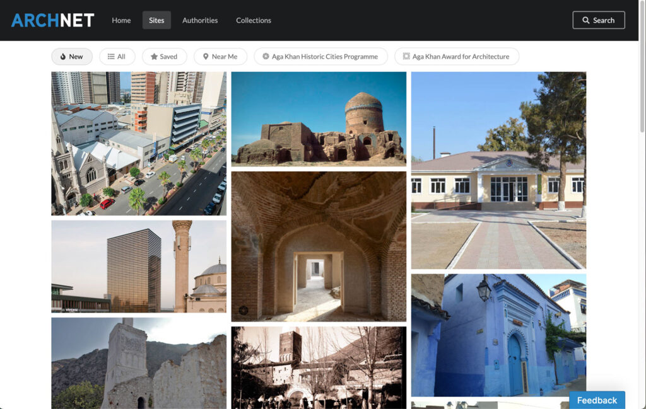
Task: Activate the Near Me filter
Action: pyautogui.click(x=220, y=56)
